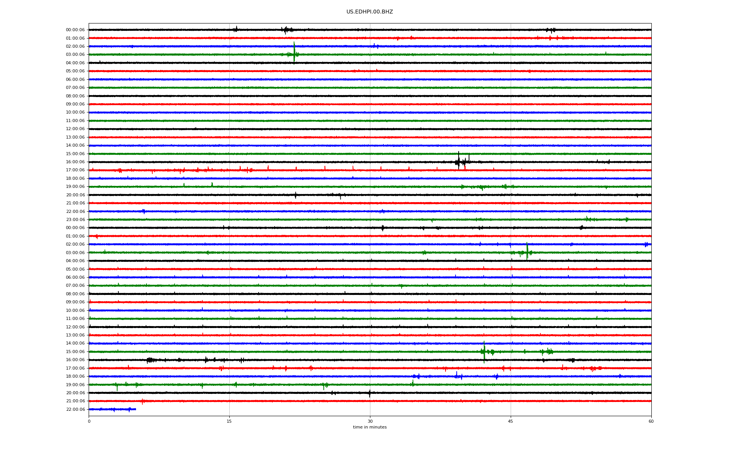The image size is (740, 462).
Task: Select the x-axis tick label 45
Action: (511, 421)
